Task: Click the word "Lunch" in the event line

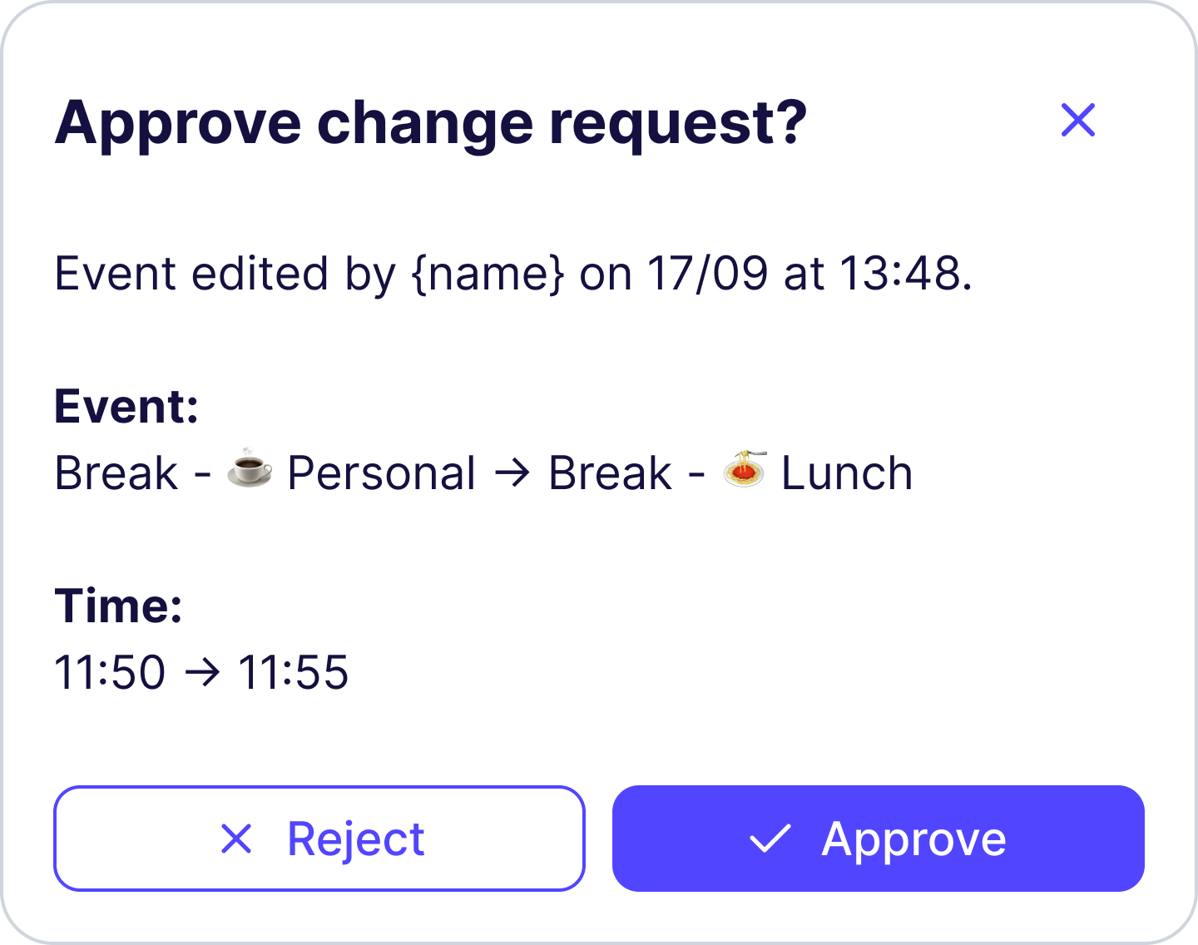Action: tap(847, 474)
